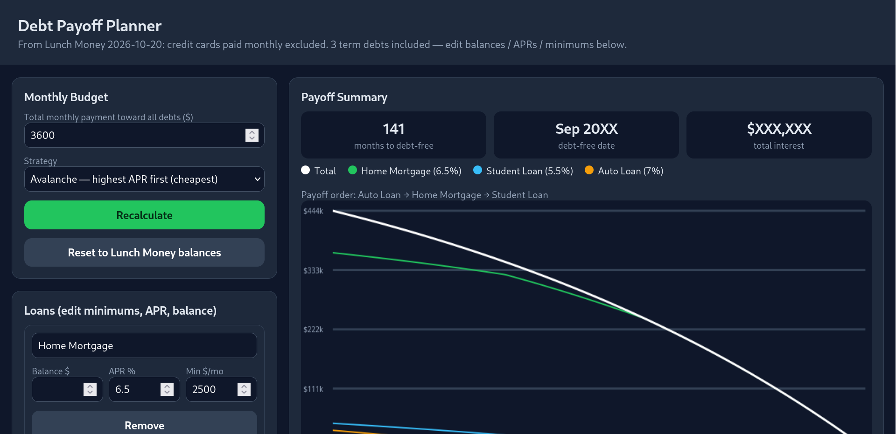The image size is (896, 434).
Task: Reset to Lunch Money balances
Action: 144,253
